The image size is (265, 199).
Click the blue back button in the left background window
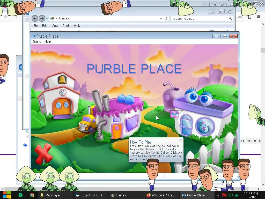(x=21, y=67)
